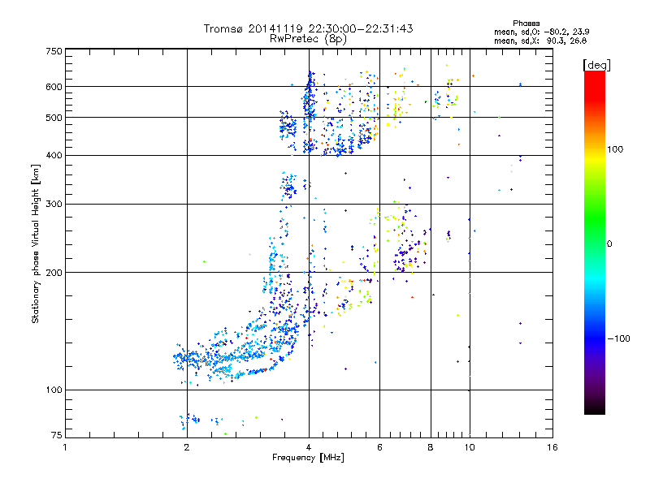650x487 pixels.
Task: Click the y-axis tick label '600'
Action: 54,87
